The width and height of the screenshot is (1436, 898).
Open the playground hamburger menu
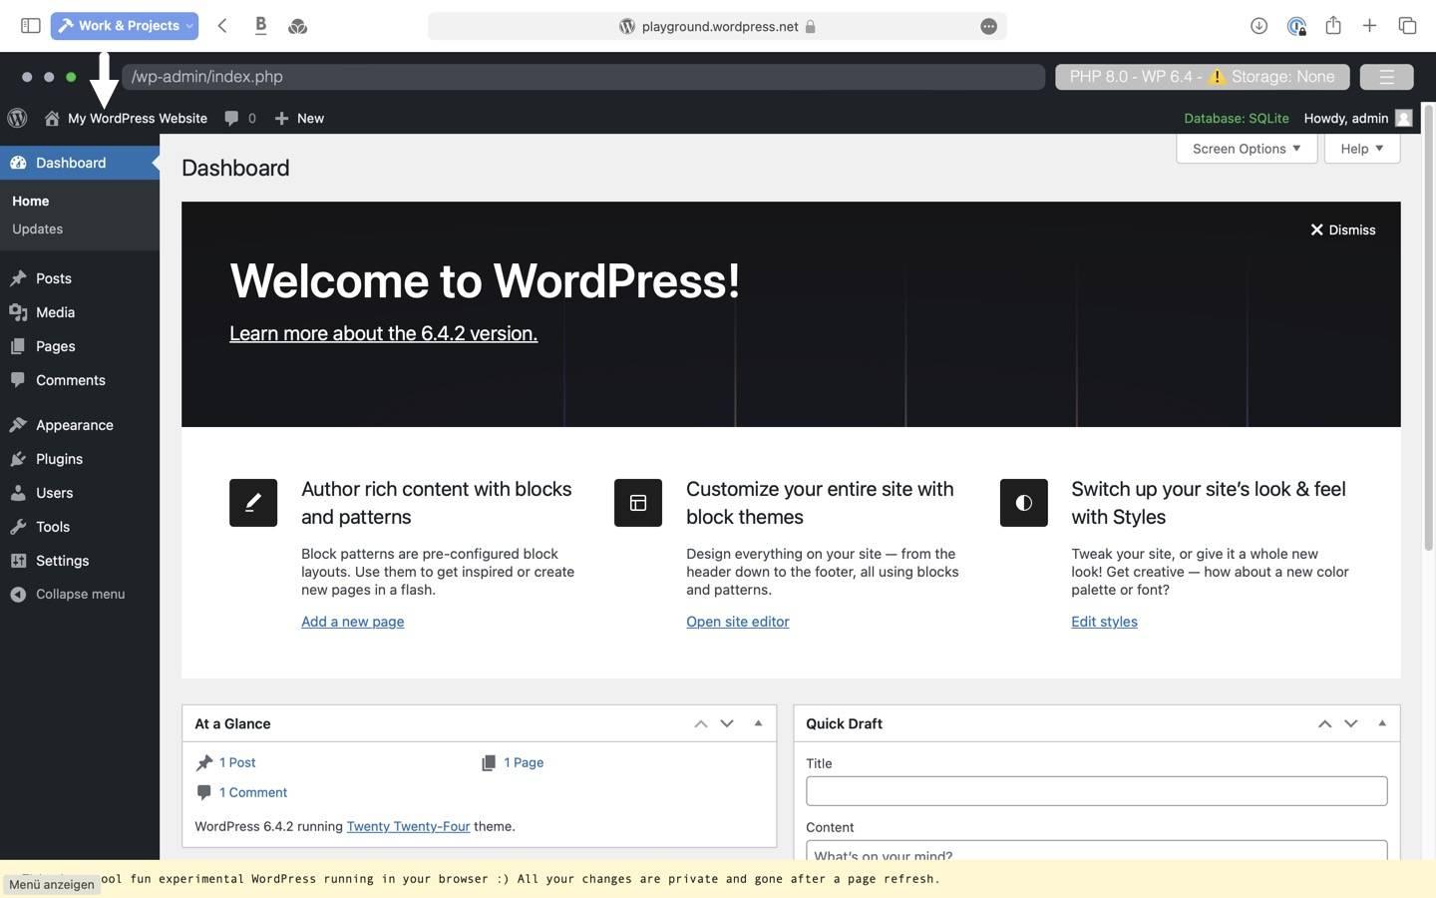point(1386,77)
